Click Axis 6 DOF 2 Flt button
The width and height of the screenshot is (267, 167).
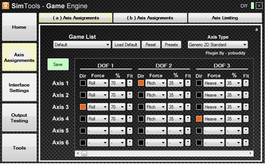[188, 143]
